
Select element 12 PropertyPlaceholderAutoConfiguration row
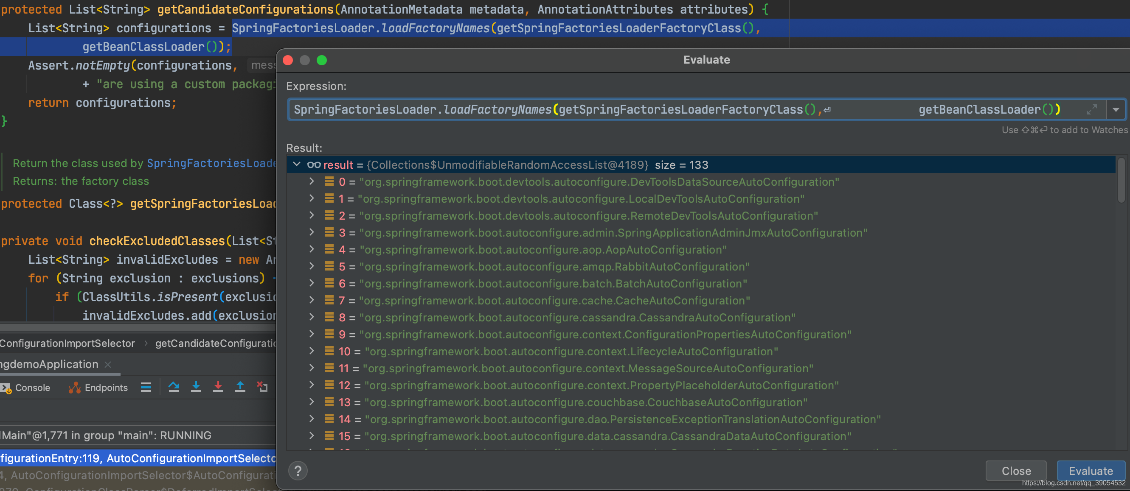pos(701,385)
